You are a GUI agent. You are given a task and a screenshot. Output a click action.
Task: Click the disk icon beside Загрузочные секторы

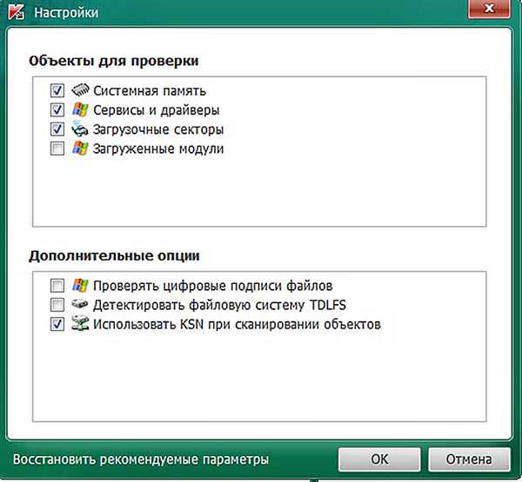coord(80,129)
